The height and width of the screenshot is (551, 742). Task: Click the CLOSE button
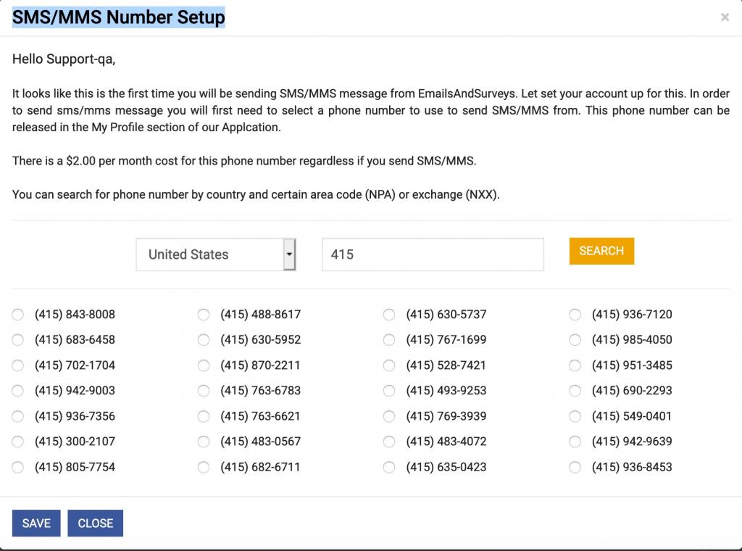pyautogui.click(x=95, y=523)
